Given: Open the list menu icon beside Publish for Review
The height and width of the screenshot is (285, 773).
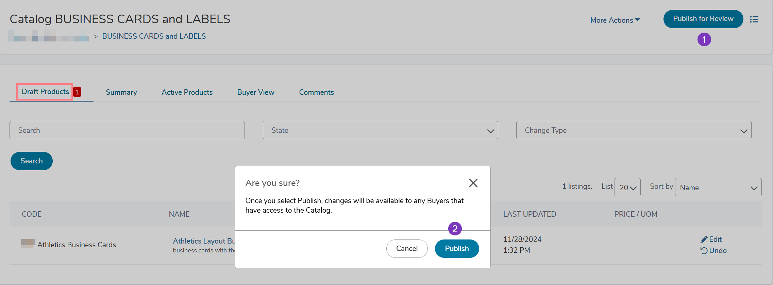Looking at the screenshot, I should coord(754,19).
